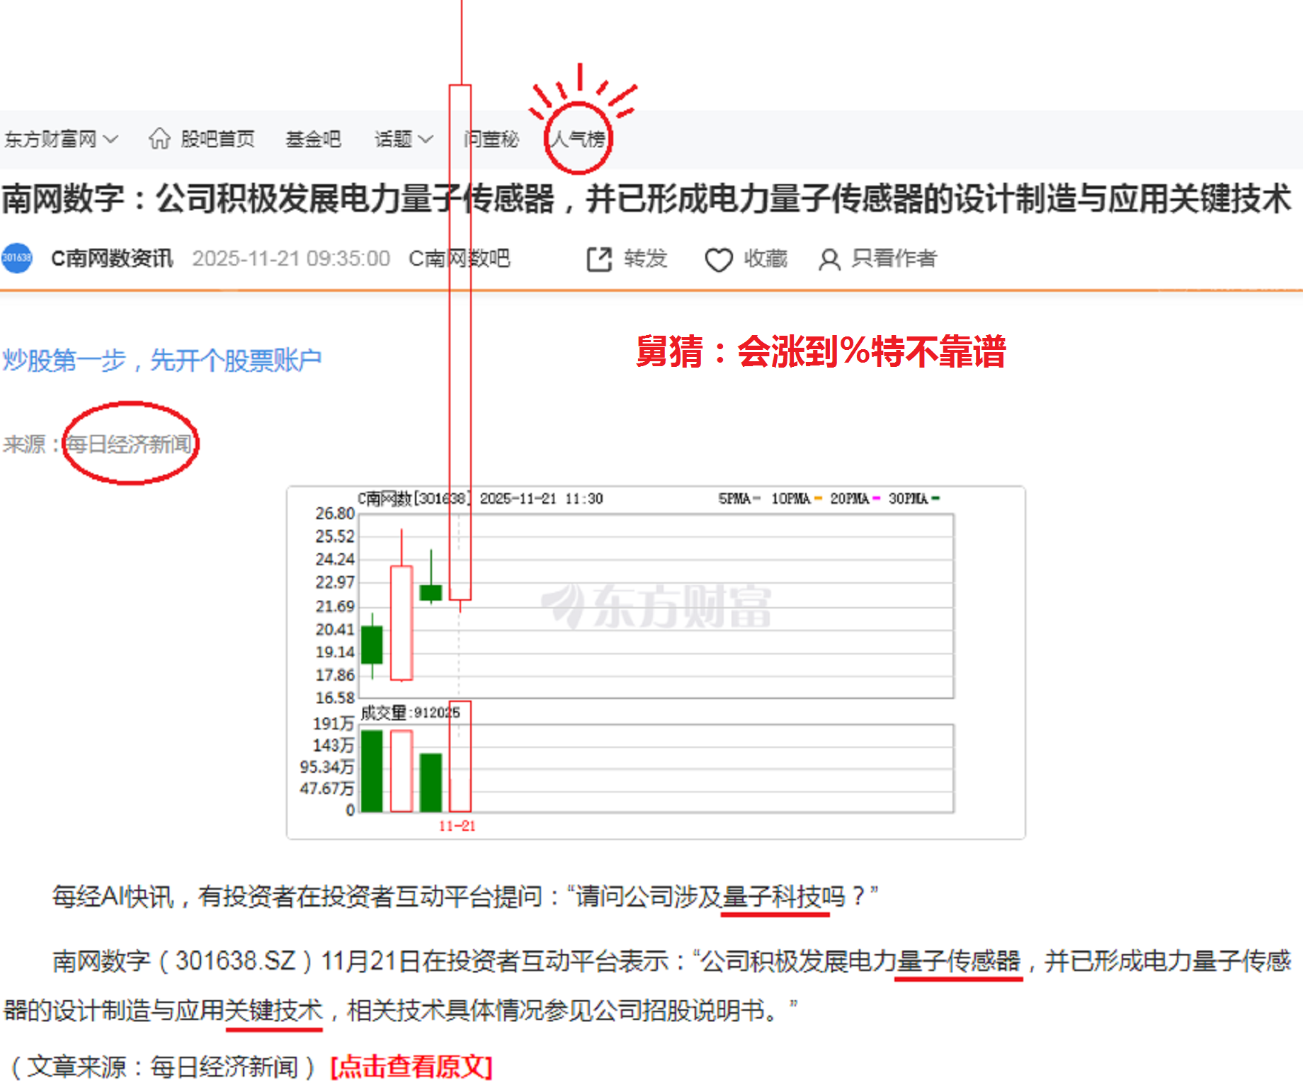Click the 5PMA legend entry
This screenshot has height=1083, width=1303.
point(739,499)
